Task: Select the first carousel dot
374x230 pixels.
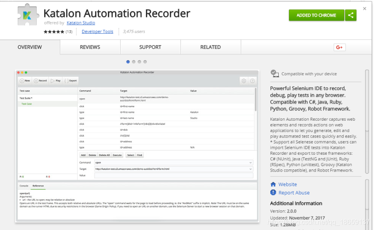Action: [128, 62]
